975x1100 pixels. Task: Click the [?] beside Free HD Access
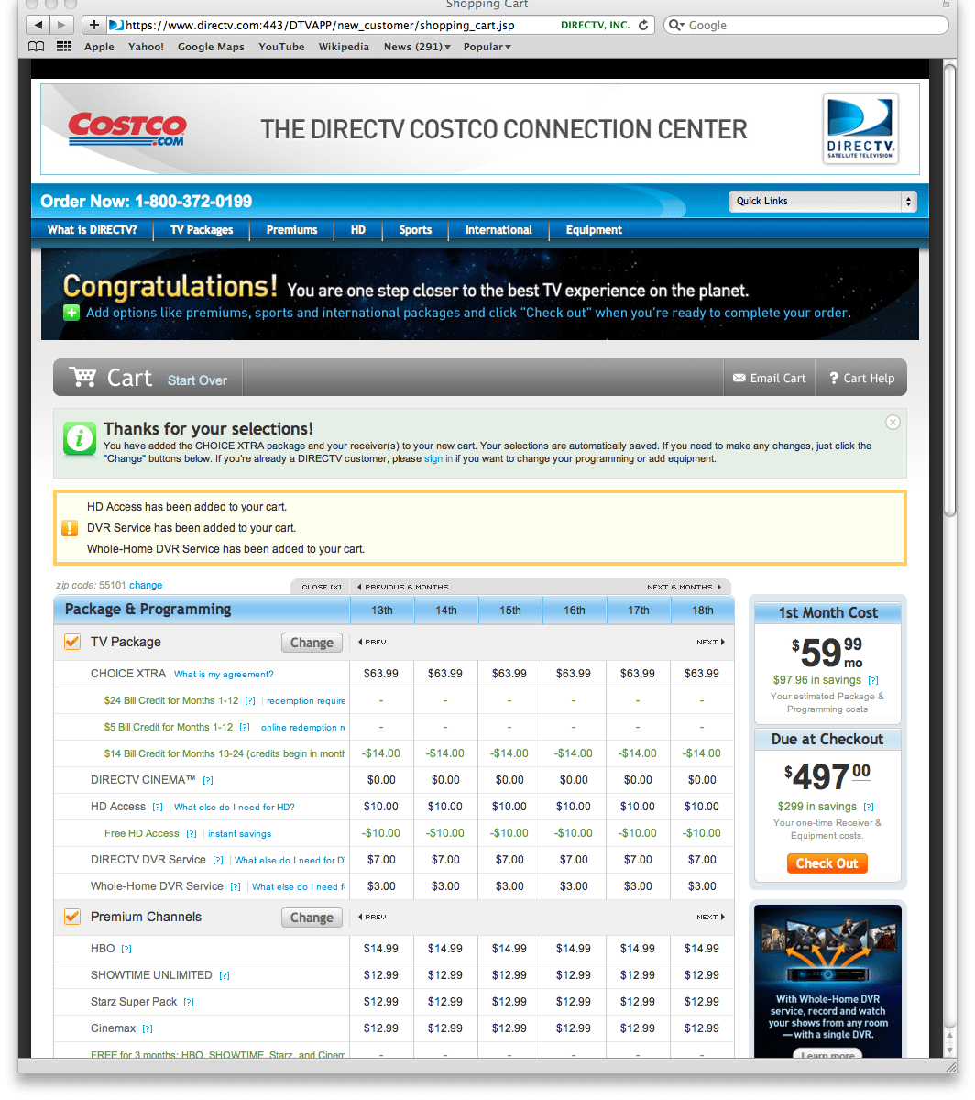[x=192, y=833]
